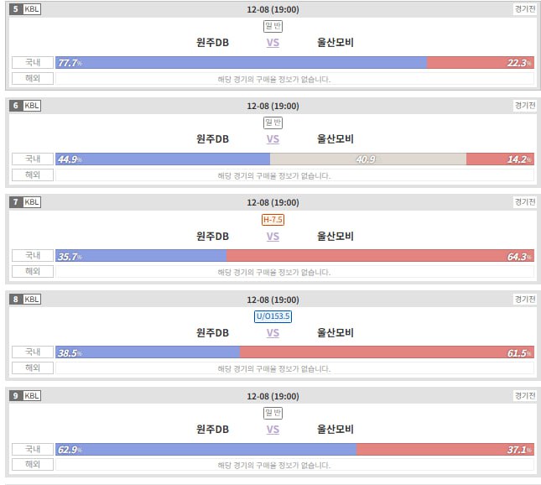Viewport: 541px width, 485px height.
Task: Open the 해외 tab in match 6
Action: pyautogui.click(x=33, y=175)
